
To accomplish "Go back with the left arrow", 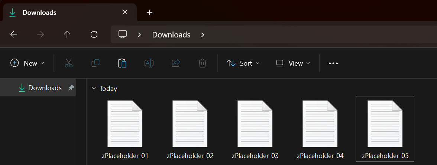I will click(14, 34).
